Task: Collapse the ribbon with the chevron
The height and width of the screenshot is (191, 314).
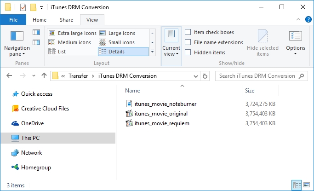Action: (298, 19)
